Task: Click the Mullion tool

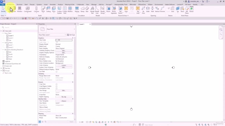Action: pyautogui.click(x=70, y=9)
